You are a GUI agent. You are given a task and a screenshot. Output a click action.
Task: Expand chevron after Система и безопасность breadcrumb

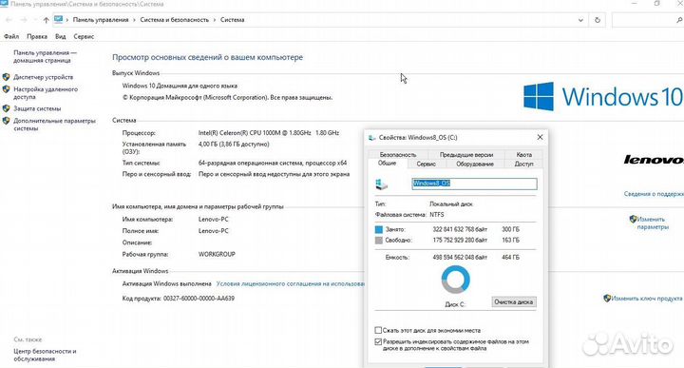(x=215, y=20)
